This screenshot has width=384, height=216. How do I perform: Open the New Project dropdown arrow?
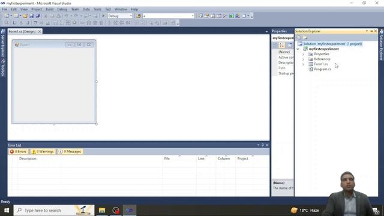coord(11,16)
